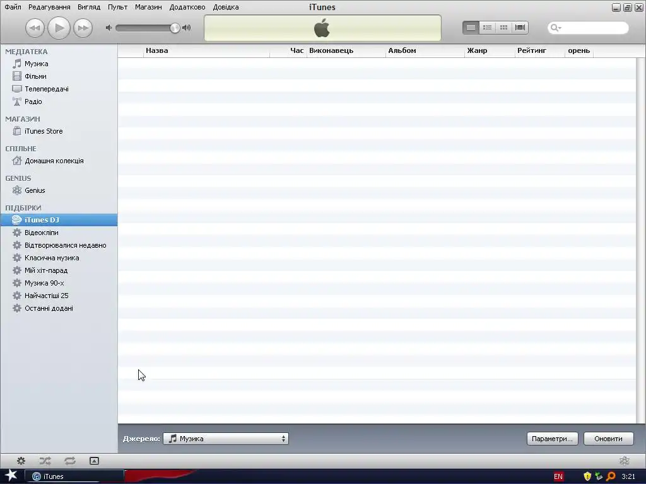The image size is (646, 484).
Task: Click the low volume speaker icon
Action: coord(109,28)
